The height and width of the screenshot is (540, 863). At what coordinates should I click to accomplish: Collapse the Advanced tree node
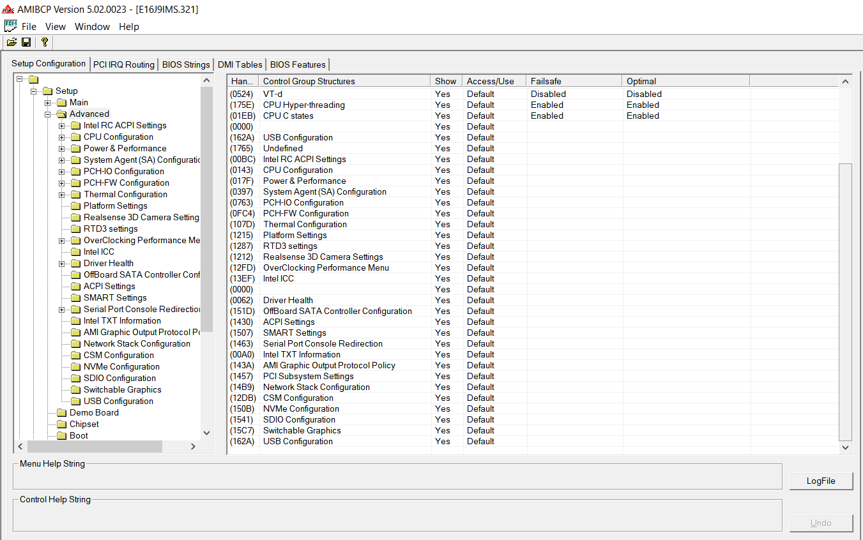point(48,114)
